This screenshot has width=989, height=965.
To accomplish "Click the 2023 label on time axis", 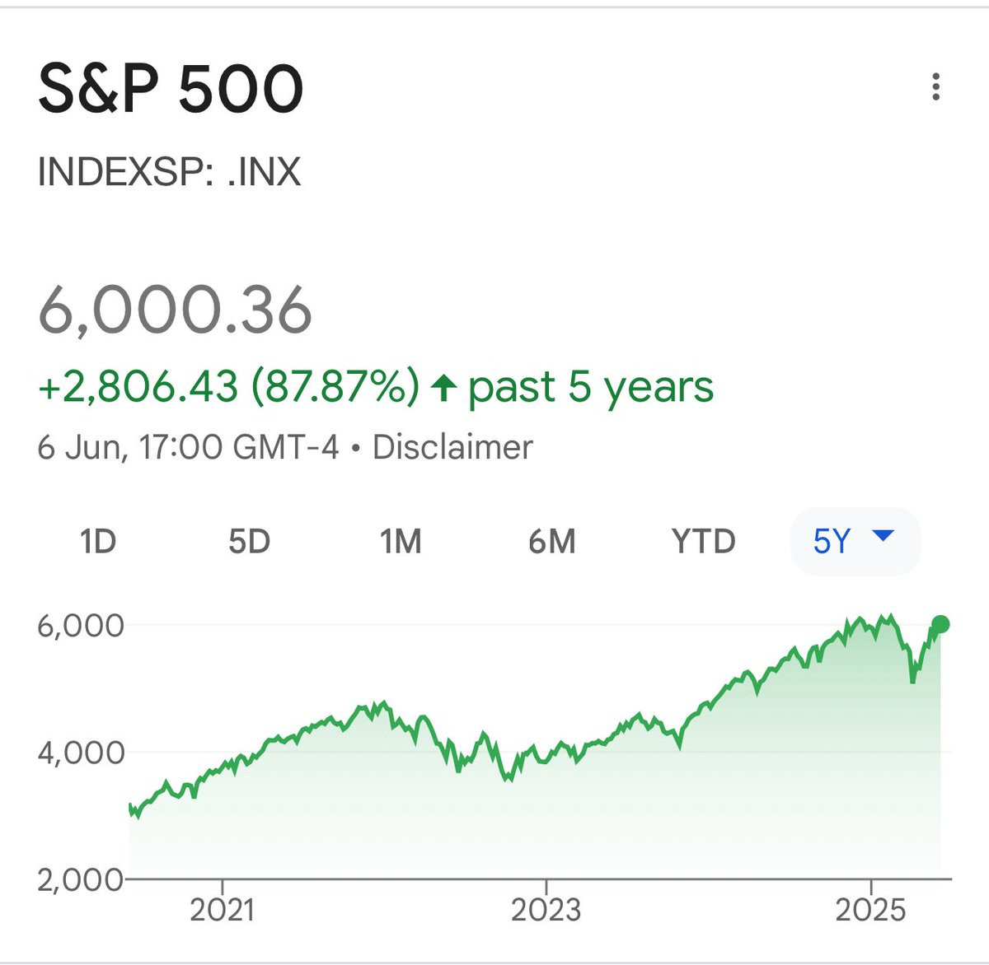I will pos(546,910).
